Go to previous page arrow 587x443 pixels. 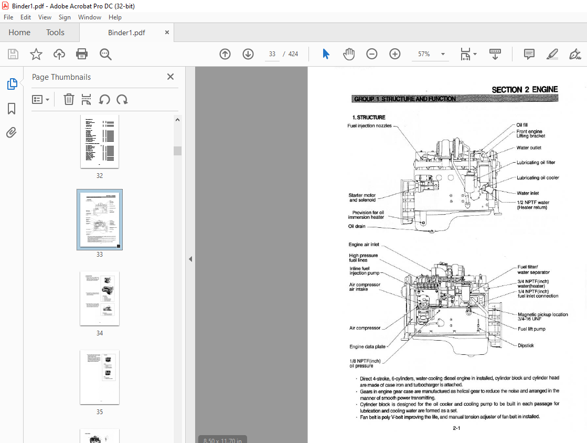[x=225, y=54]
